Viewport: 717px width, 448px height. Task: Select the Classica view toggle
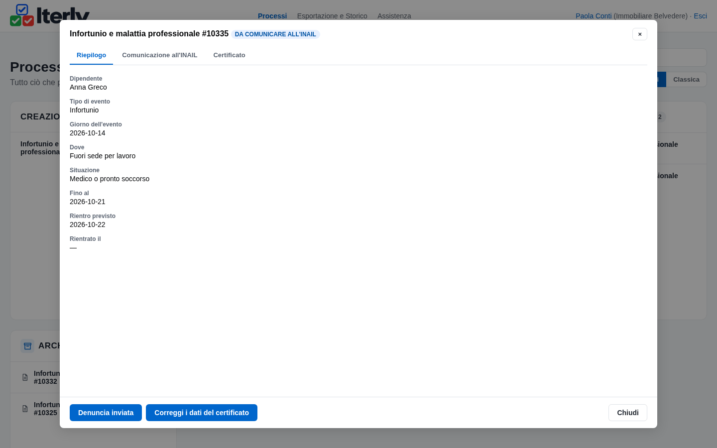coord(686,80)
